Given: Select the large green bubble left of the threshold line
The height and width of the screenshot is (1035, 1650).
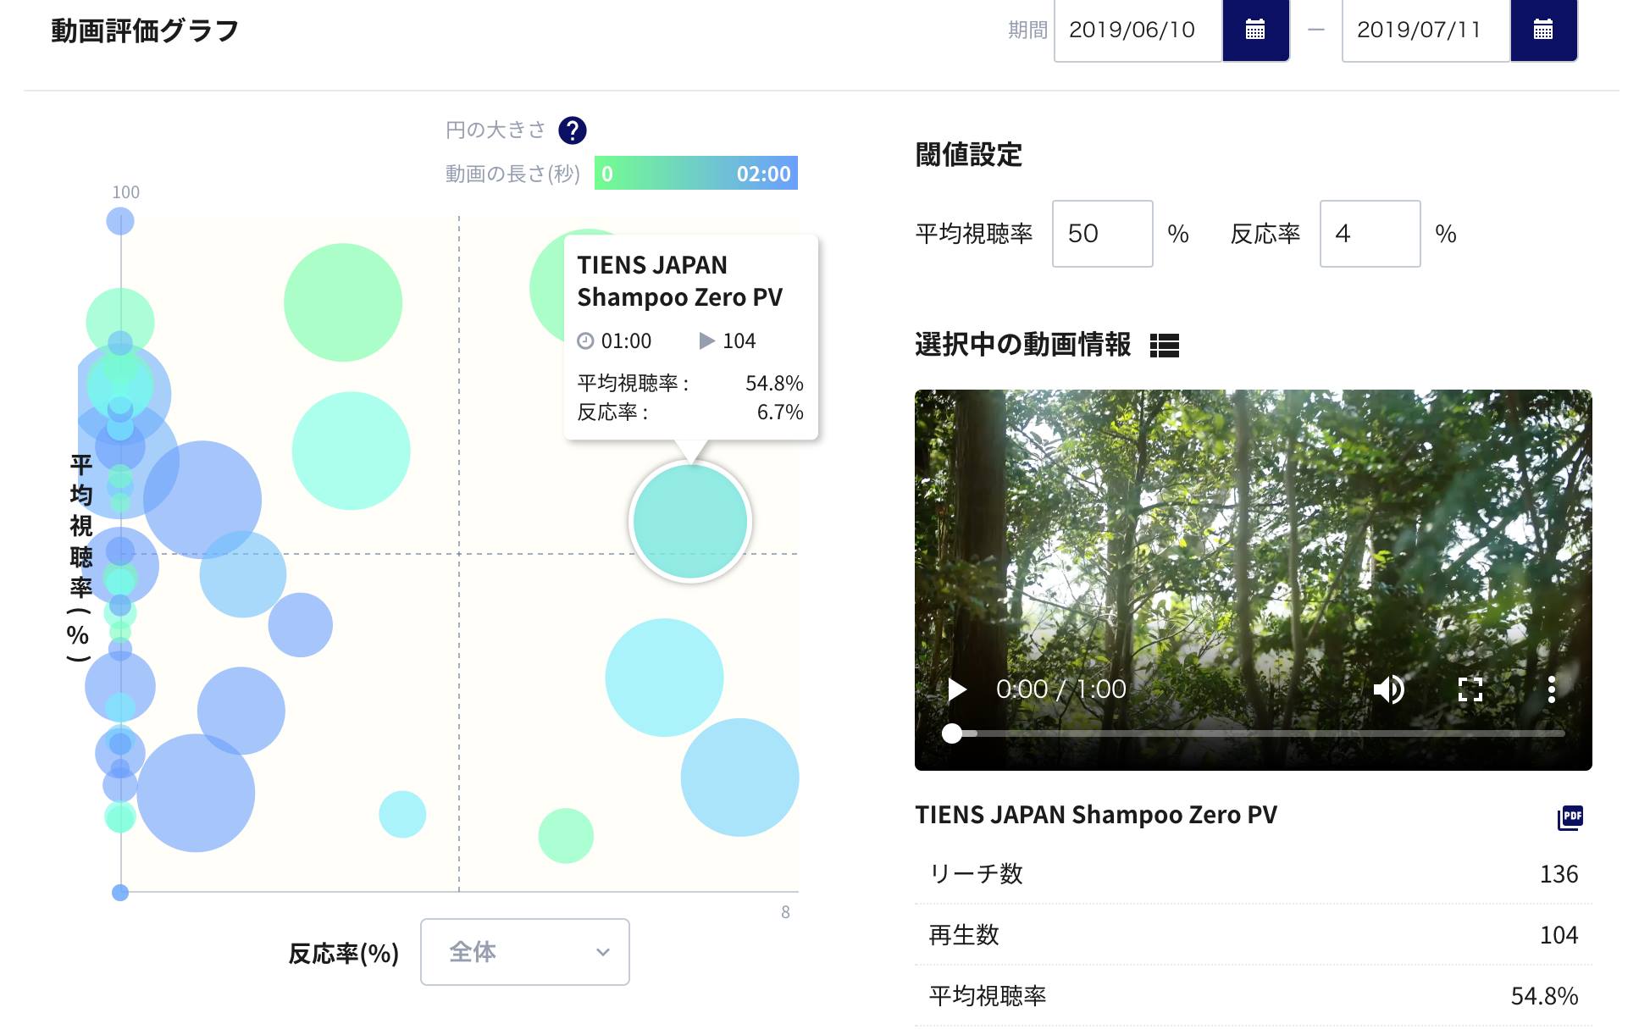Looking at the screenshot, I should [x=343, y=302].
